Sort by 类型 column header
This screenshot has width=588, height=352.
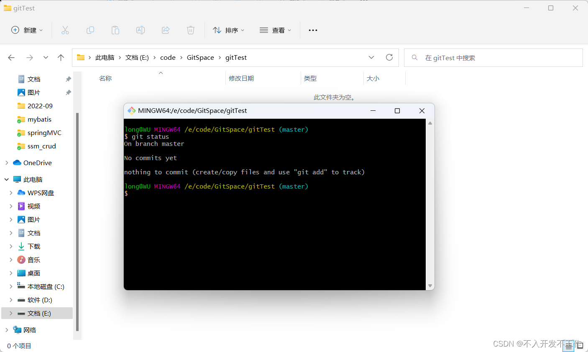310,79
